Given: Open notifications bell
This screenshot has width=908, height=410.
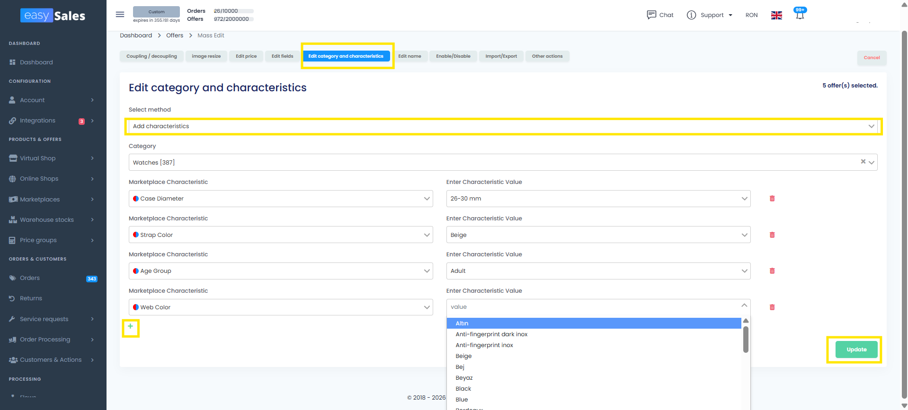Looking at the screenshot, I should coord(800,15).
